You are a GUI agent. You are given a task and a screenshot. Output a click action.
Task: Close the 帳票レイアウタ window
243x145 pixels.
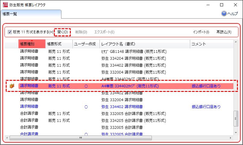pyautogui.click(x=235, y=5)
